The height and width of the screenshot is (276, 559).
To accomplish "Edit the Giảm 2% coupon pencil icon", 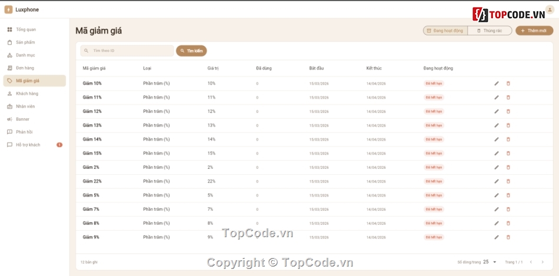I will [x=497, y=167].
